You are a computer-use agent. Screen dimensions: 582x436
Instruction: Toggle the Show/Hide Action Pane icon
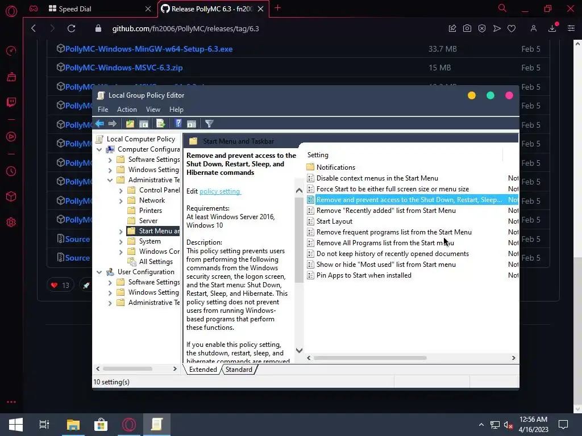coord(192,124)
